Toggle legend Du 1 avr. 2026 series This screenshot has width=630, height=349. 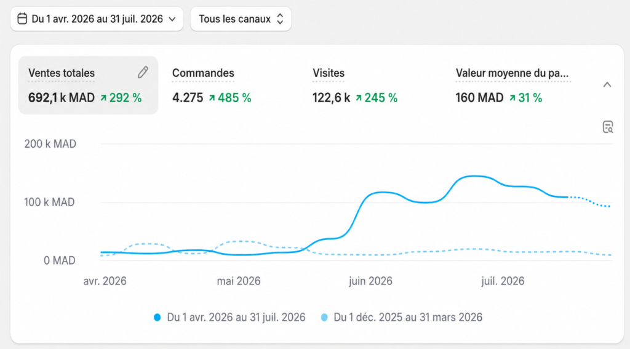(x=229, y=317)
